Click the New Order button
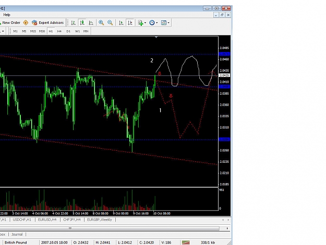326x245 pixels. click(x=10, y=22)
